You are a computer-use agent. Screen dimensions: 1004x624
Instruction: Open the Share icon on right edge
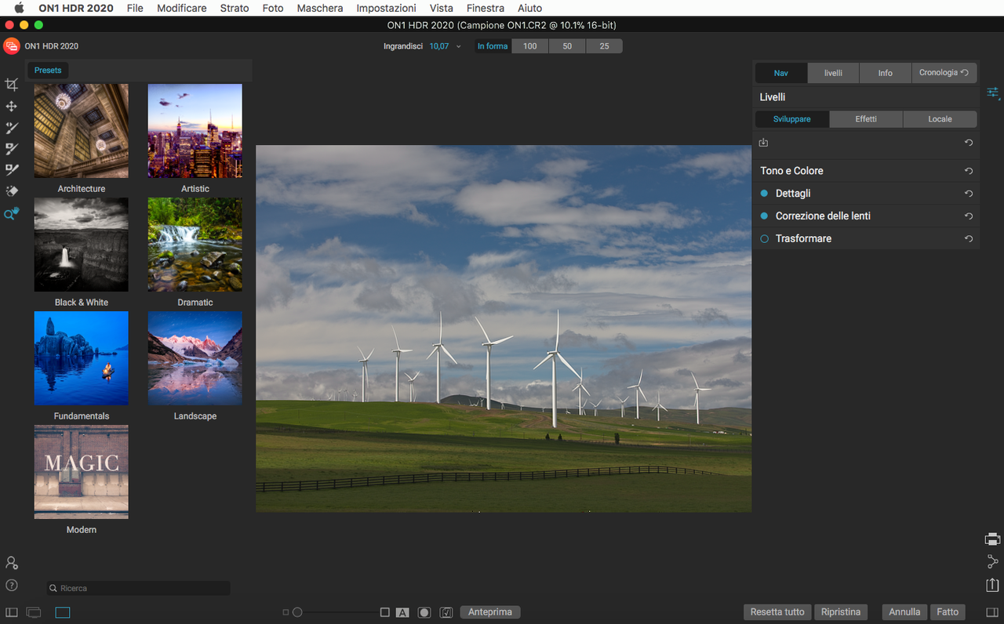992,561
